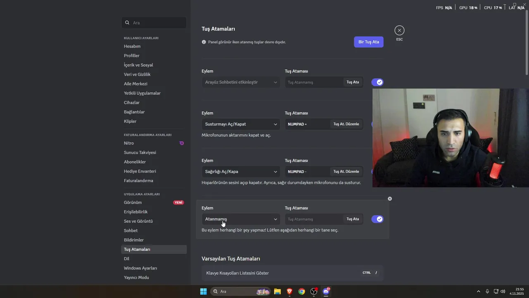
Task: Click the Klavye Kısayolları Listesini Göster row
Action: tap(293, 273)
